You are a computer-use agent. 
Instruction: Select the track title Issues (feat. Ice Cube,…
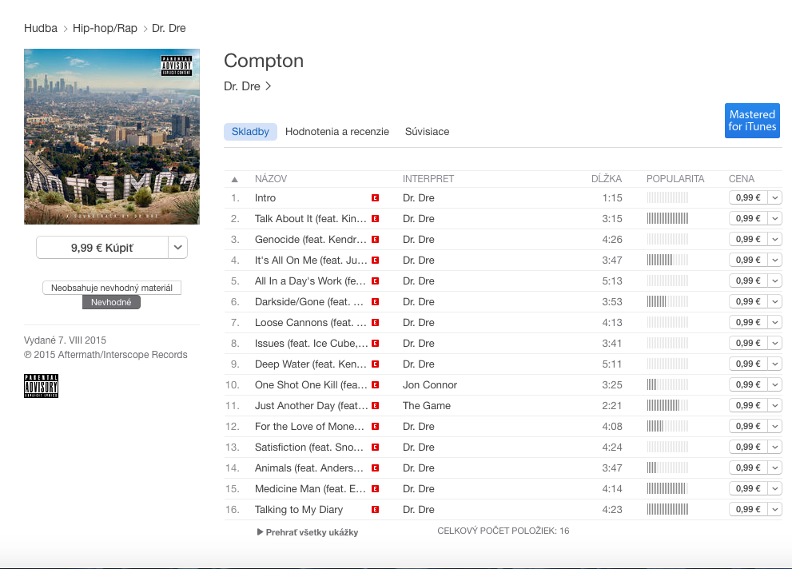tap(311, 344)
